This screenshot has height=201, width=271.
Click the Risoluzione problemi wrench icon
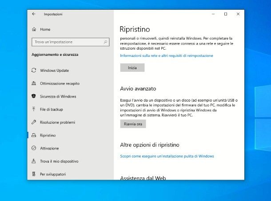tap(34, 122)
